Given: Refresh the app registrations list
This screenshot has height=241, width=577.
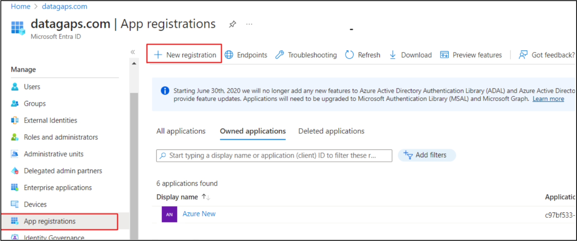Looking at the screenshot, I should [x=363, y=55].
